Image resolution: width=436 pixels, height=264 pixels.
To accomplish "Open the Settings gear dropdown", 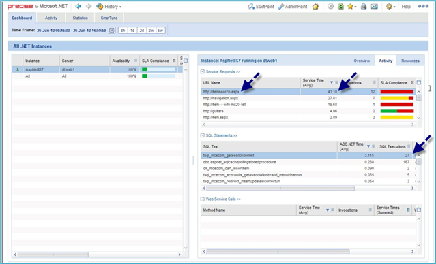I will [x=390, y=7].
